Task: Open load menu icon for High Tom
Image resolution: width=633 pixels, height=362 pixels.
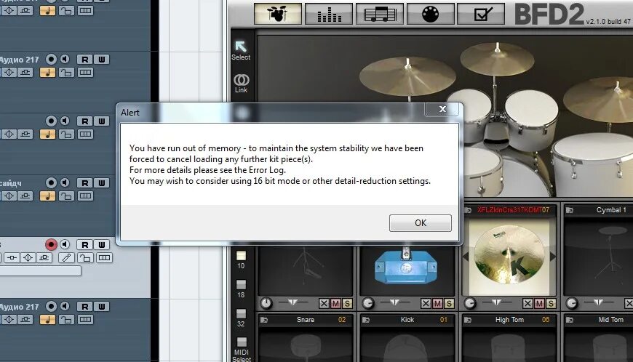Action: click(x=468, y=320)
